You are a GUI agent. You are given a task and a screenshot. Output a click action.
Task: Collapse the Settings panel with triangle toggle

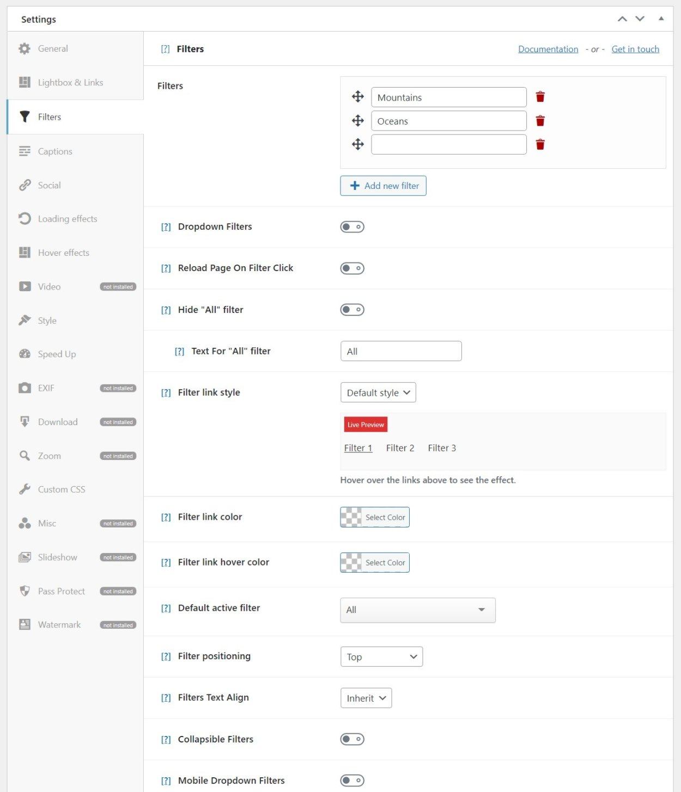coord(661,19)
